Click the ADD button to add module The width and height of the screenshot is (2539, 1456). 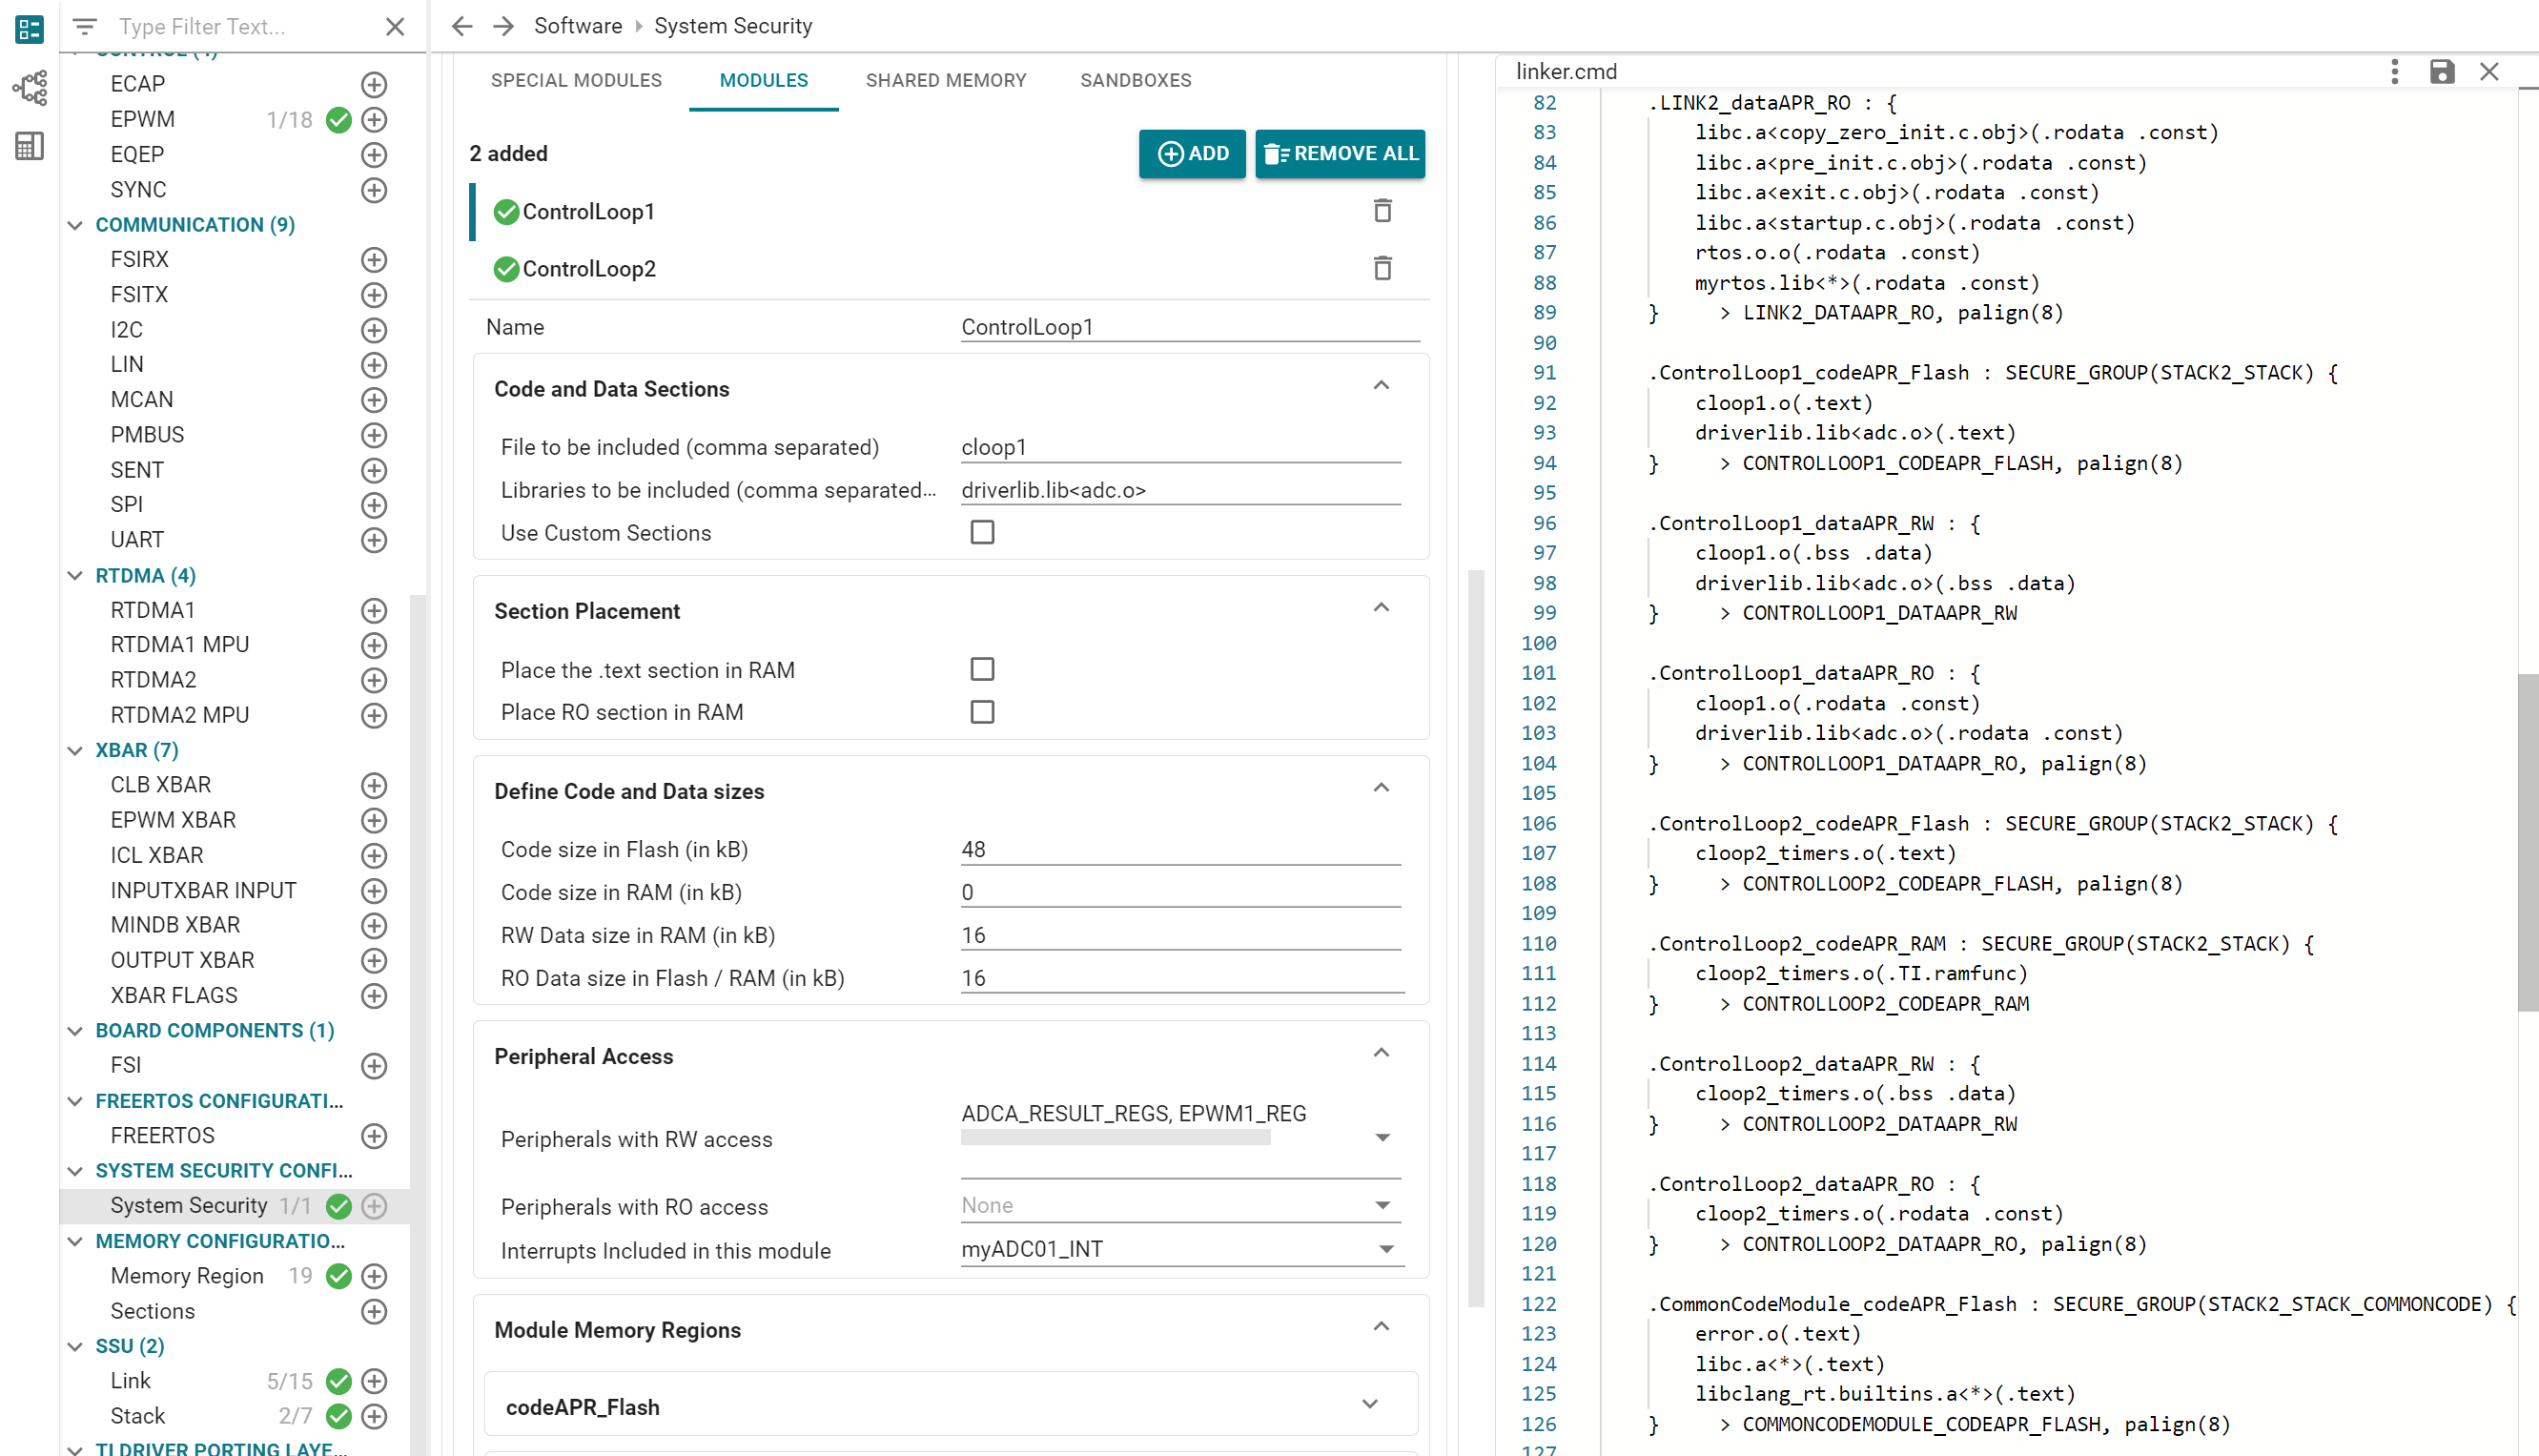pos(1191,152)
